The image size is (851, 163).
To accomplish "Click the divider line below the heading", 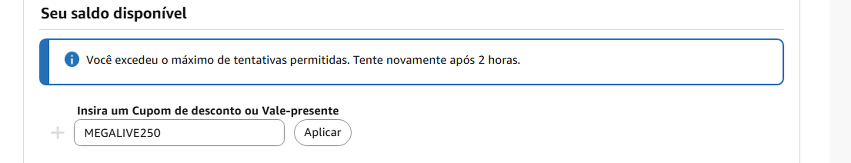I will click(411, 30).
